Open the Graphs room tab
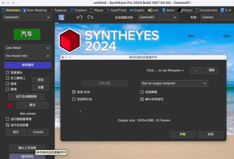This screenshot has height=159, width=234. 137,10
